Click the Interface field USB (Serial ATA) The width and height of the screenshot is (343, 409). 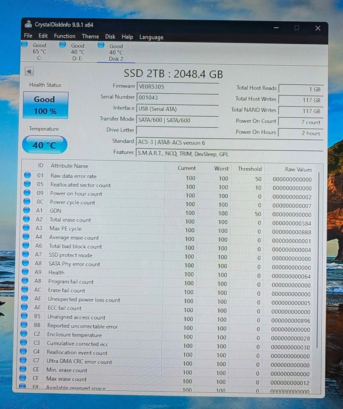[177, 109]
